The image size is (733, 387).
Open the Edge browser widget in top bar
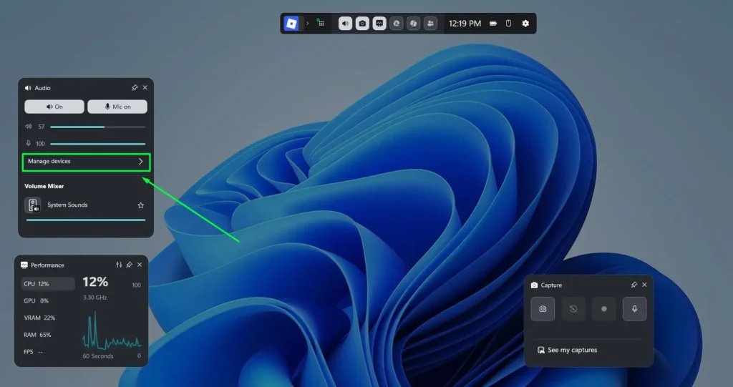(x=397, y=24)
